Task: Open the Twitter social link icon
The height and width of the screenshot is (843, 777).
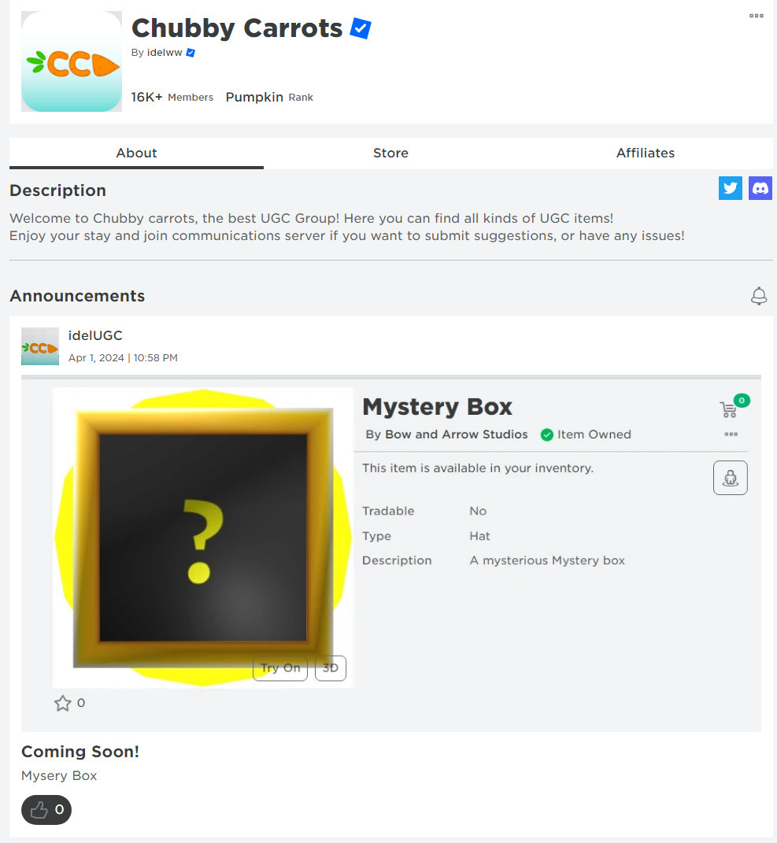Action: click(731, 188)
